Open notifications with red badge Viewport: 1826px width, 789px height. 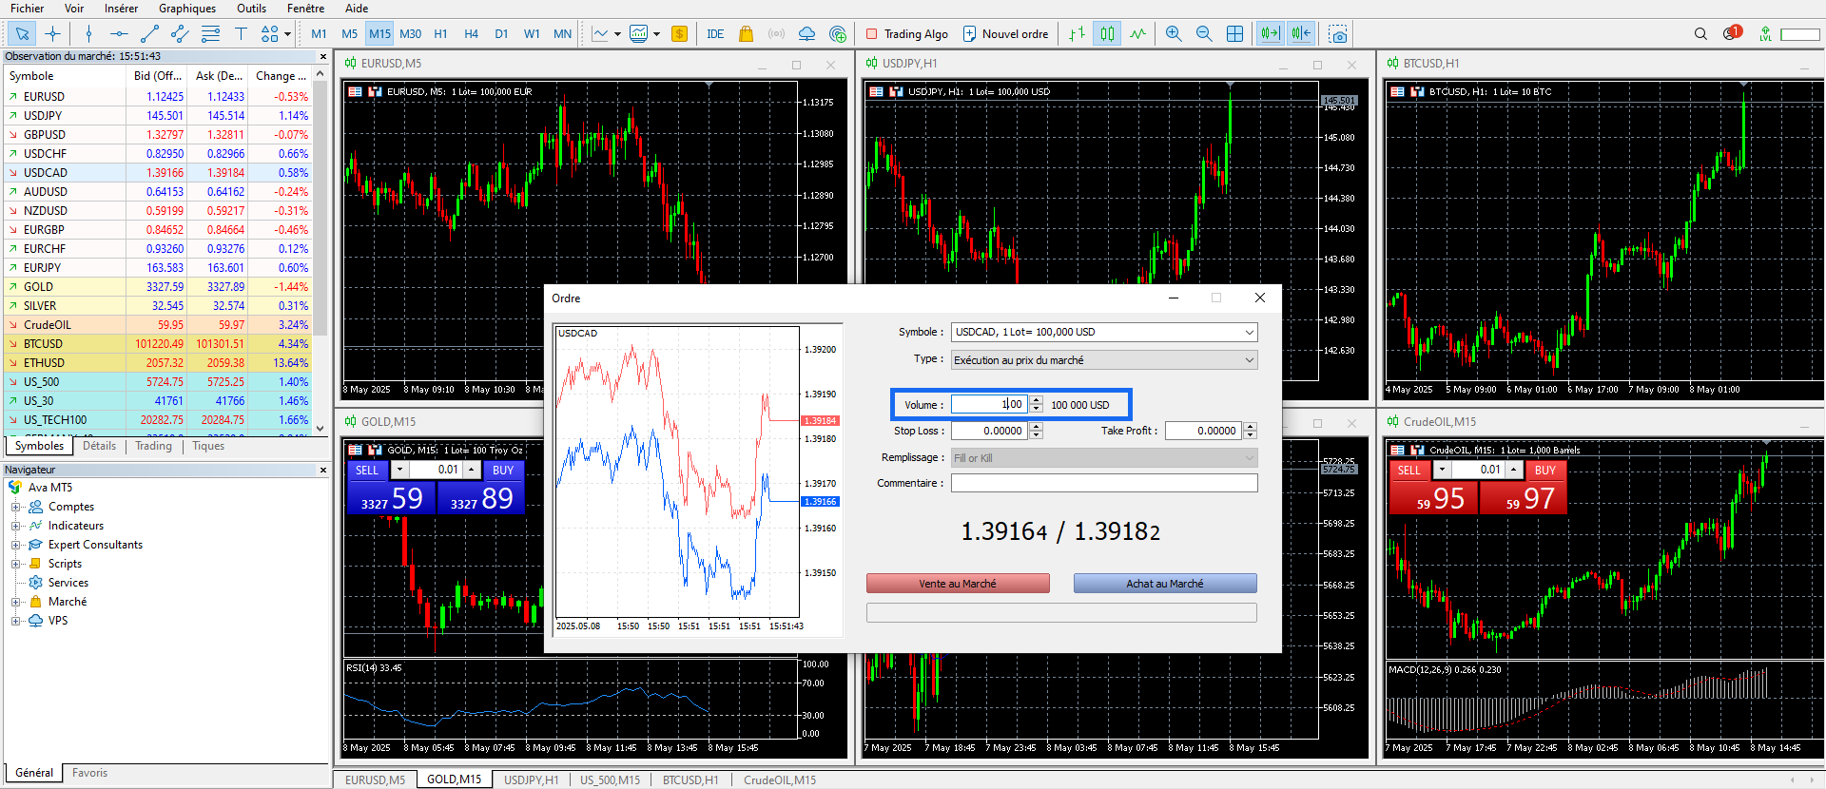[1732, 34]
